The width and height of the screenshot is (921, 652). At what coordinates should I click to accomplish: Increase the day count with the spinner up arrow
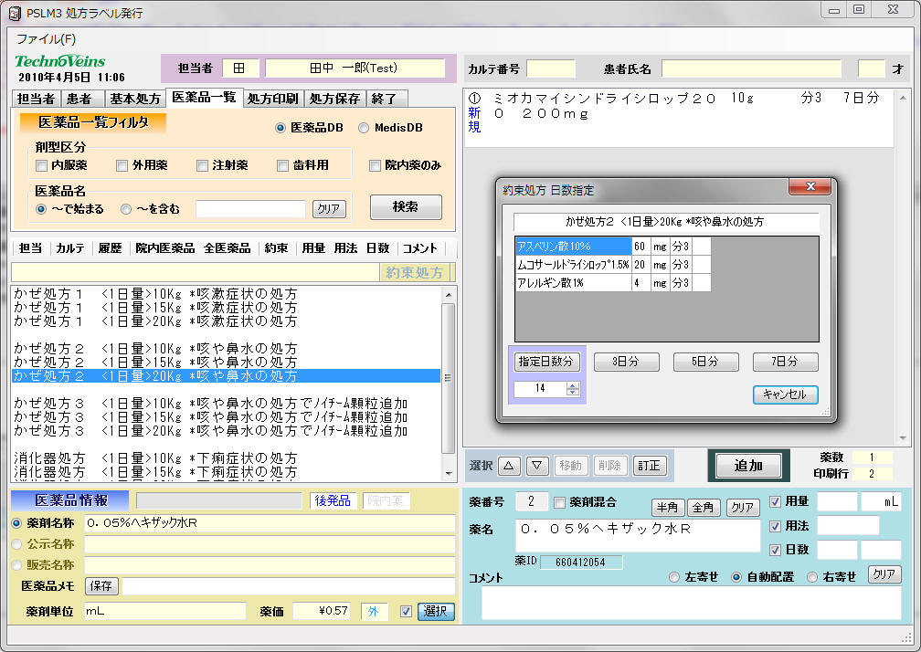[x=573, y=385]
